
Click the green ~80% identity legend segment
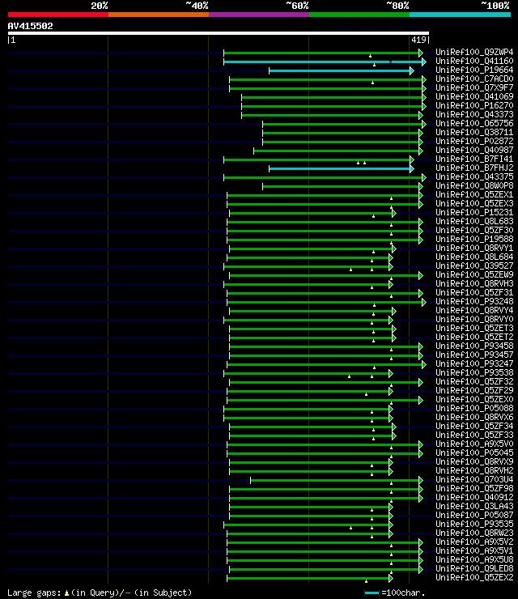(359, 15)
